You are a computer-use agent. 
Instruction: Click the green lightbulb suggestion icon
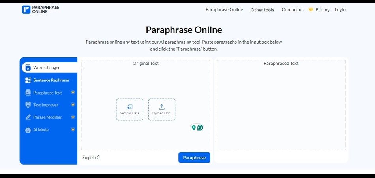tap(194, 127)
